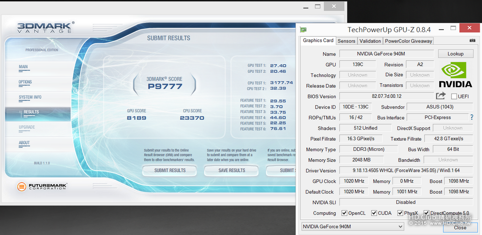Click the BUILD 1.1.0 label
Screen dimensions: 482x235
pos(42,163)
